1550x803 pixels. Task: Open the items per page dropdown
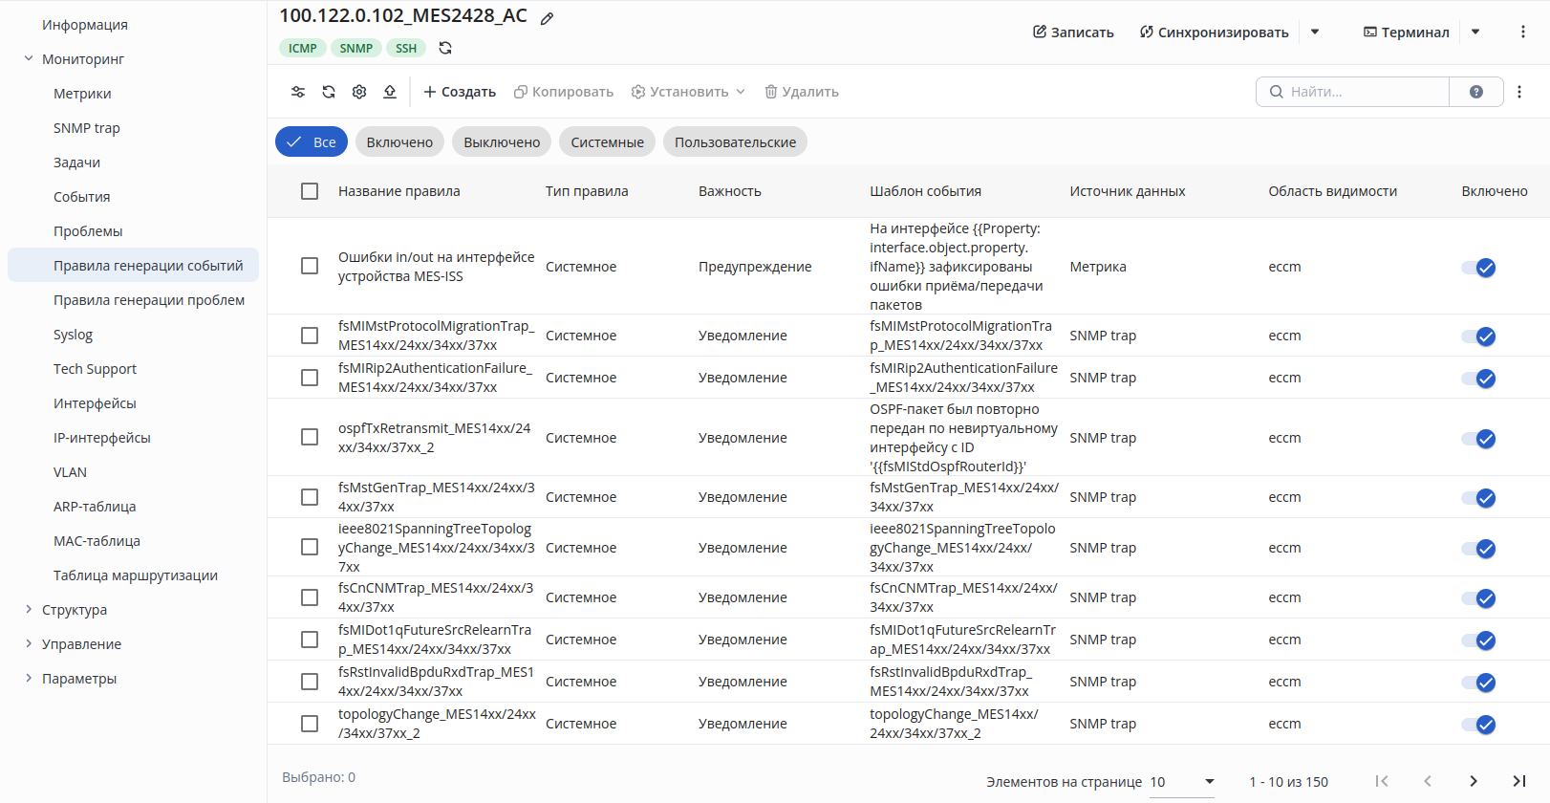(x=1181, y=782)
